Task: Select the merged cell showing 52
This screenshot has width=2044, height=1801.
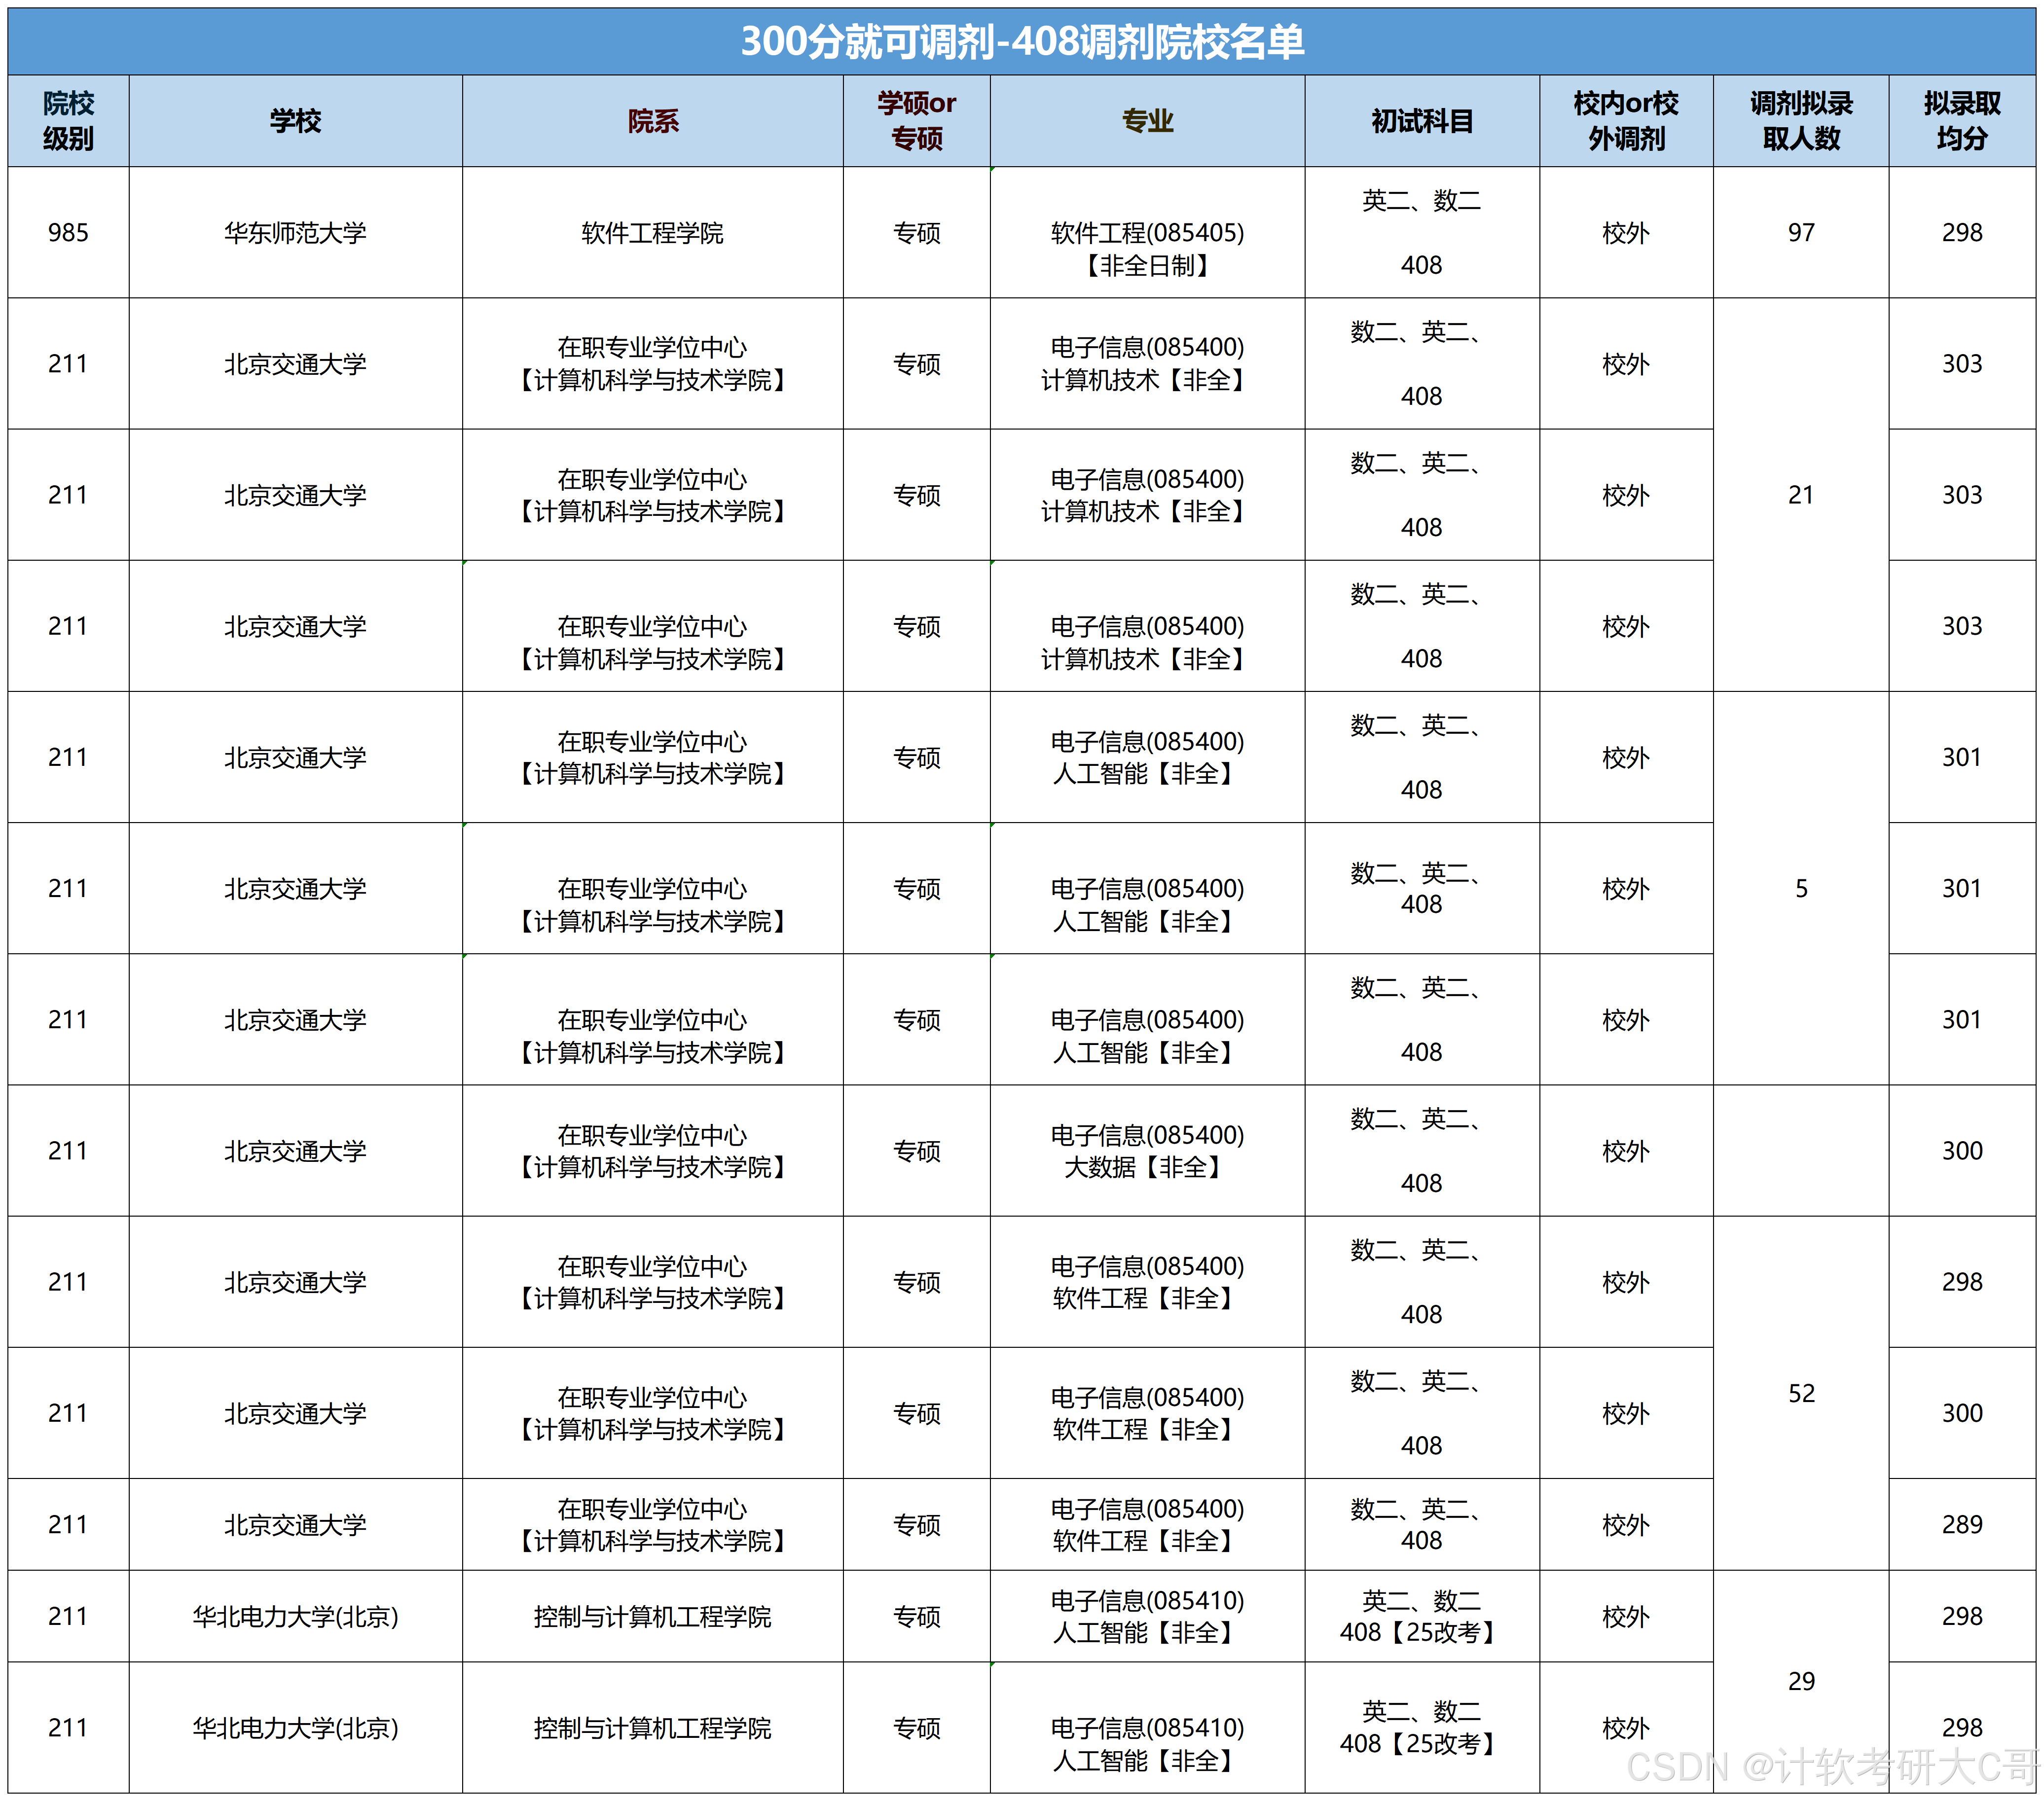Action: [x=1800, y=1393]
